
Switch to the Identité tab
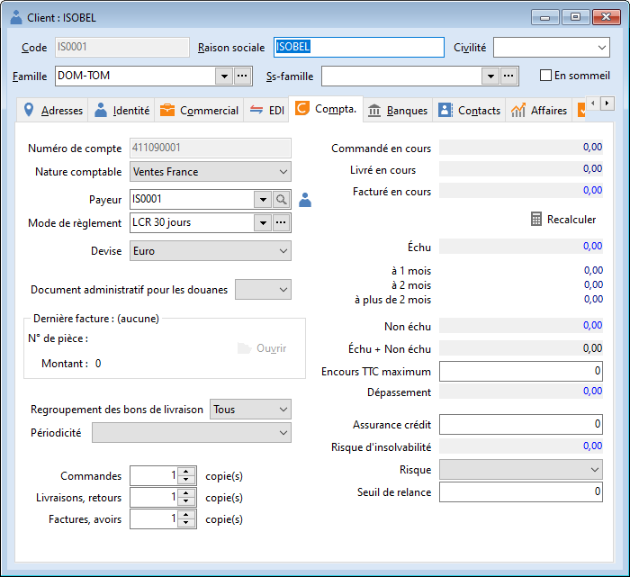point(121,110)
